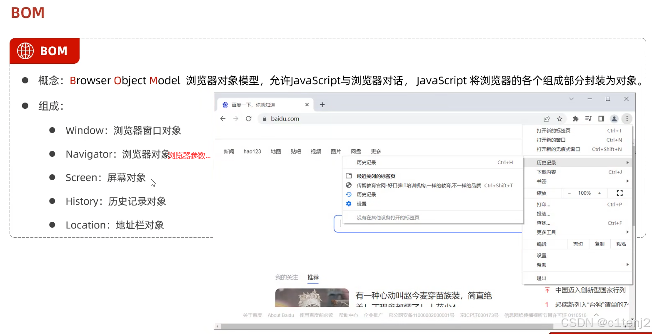652x334 pixels.
Task: Open the tab search chevron at window top
Action: click(x=571, y=99)
